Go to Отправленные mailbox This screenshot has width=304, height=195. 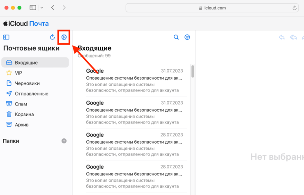(x=31, y=94)
